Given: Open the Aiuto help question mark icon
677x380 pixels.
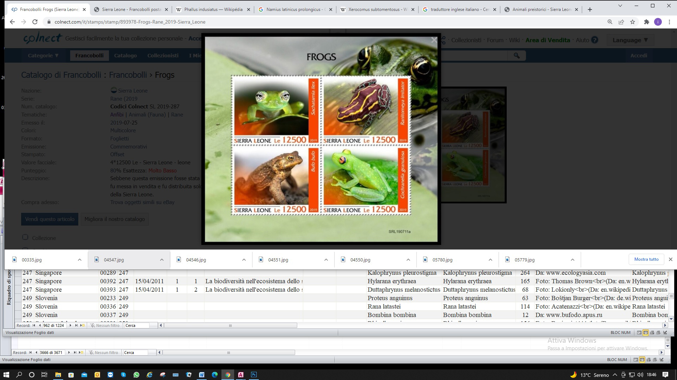Looking at the screenshot, I should 594,40.
